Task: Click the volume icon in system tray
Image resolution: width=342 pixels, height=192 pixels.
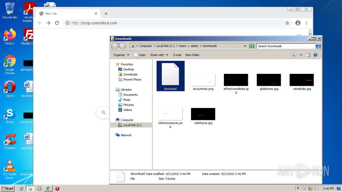Action: (x=304, y=189)
